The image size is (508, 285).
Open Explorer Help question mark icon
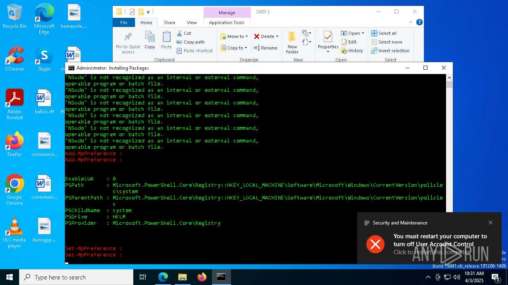[x=419, y=23]
